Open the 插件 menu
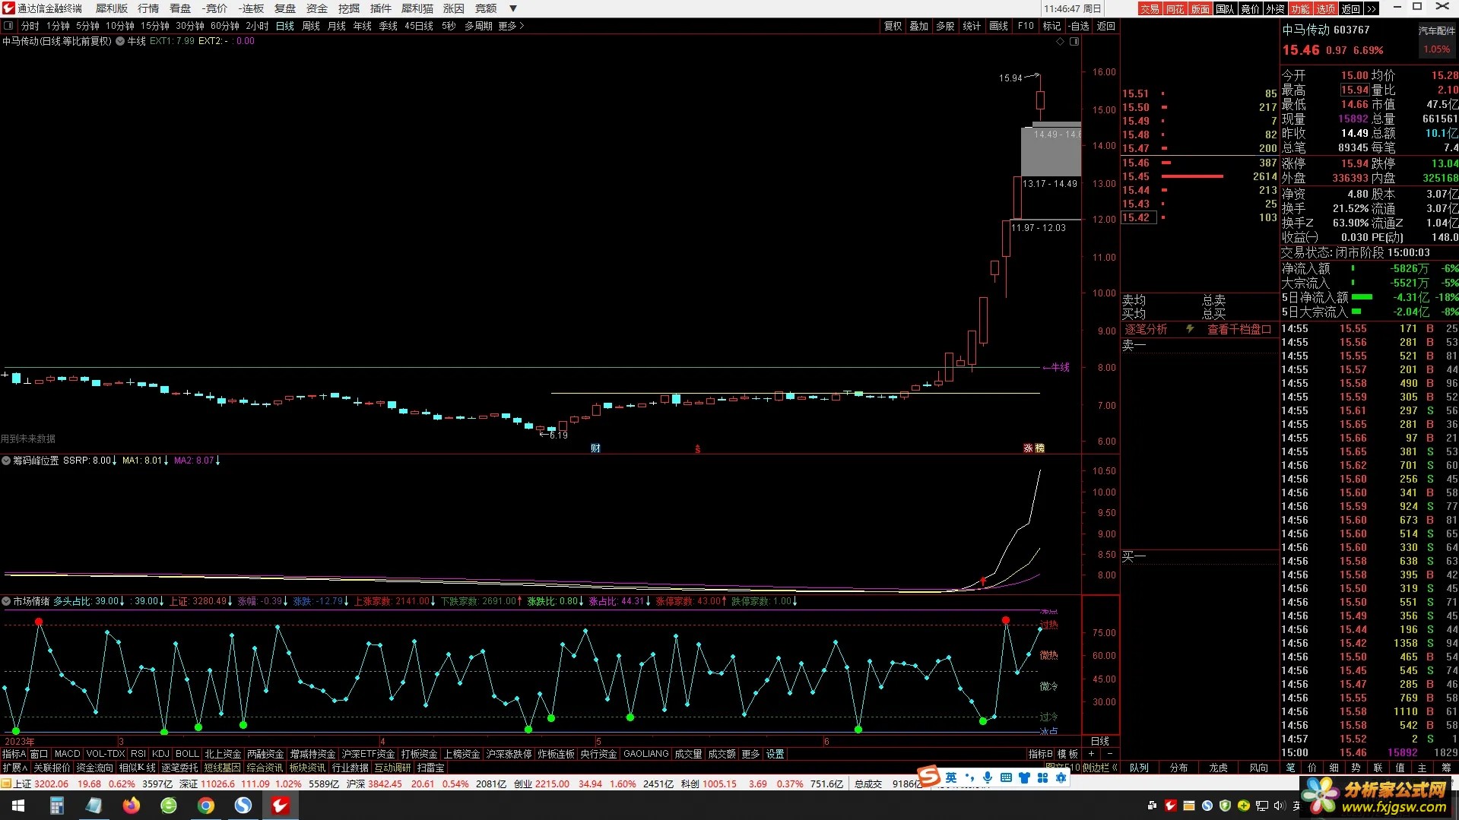Viewport: 1459px width, 820px height. click(381, 8)
